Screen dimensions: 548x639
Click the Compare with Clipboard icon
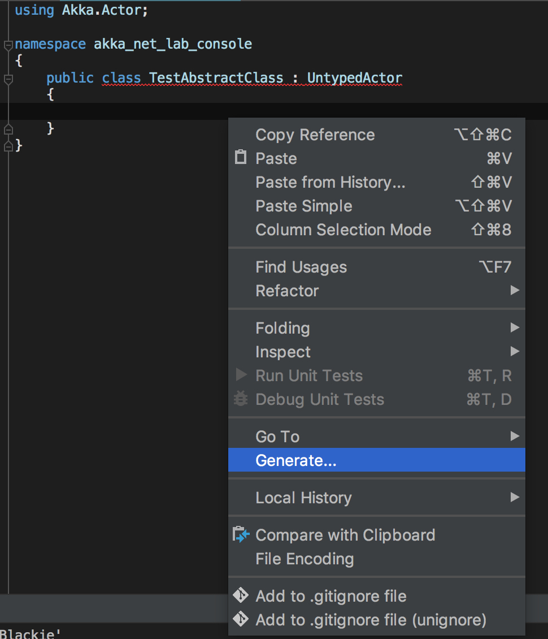pos(241,534)
